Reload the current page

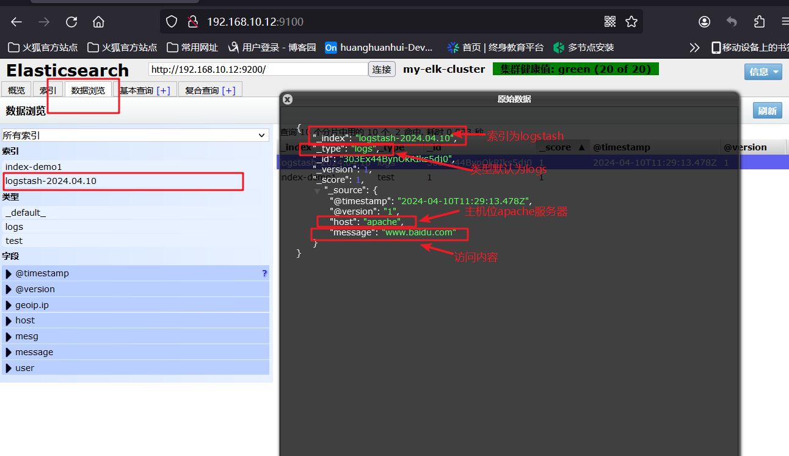point(71,22)
